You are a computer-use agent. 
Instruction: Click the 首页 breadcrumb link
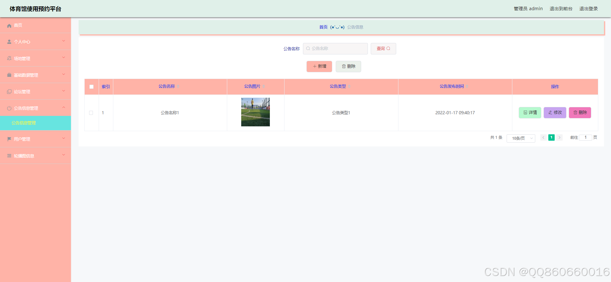click(323, 27)
